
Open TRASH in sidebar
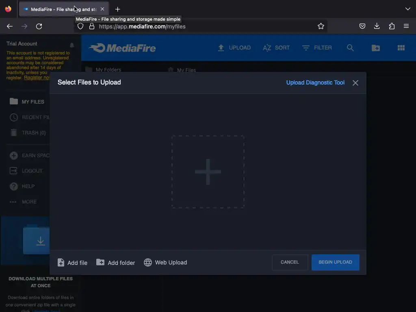(x=28, y=133)
